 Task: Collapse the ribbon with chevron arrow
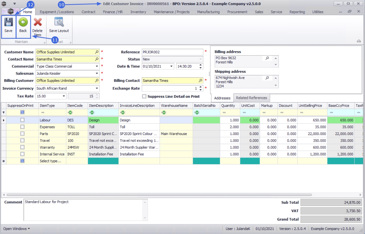click(359, 41)
